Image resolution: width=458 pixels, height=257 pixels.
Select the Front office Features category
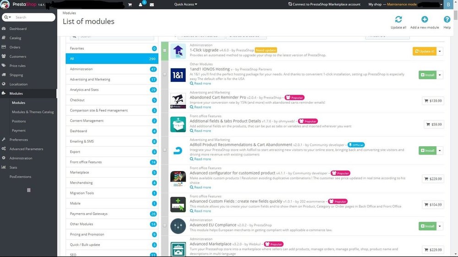pyautogui.click(x=86, y=162)
